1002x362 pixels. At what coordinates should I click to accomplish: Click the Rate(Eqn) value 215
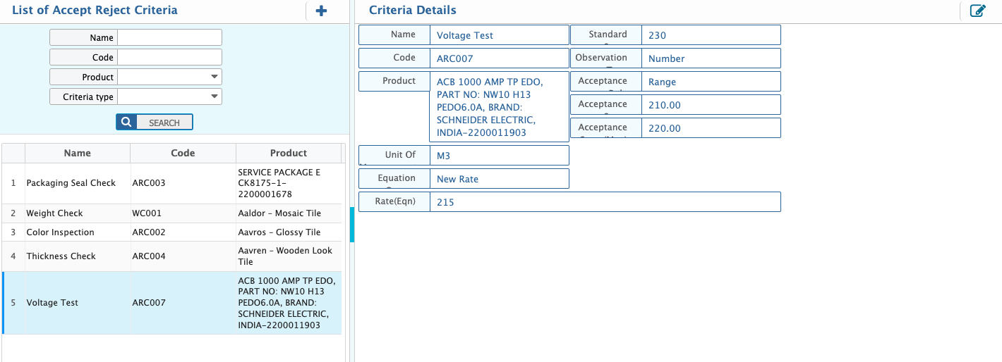click(605, 202)
